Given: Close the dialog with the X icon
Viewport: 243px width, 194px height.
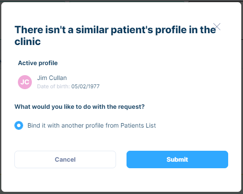Looking at the screenshot, I should click(x=217, y=27).
